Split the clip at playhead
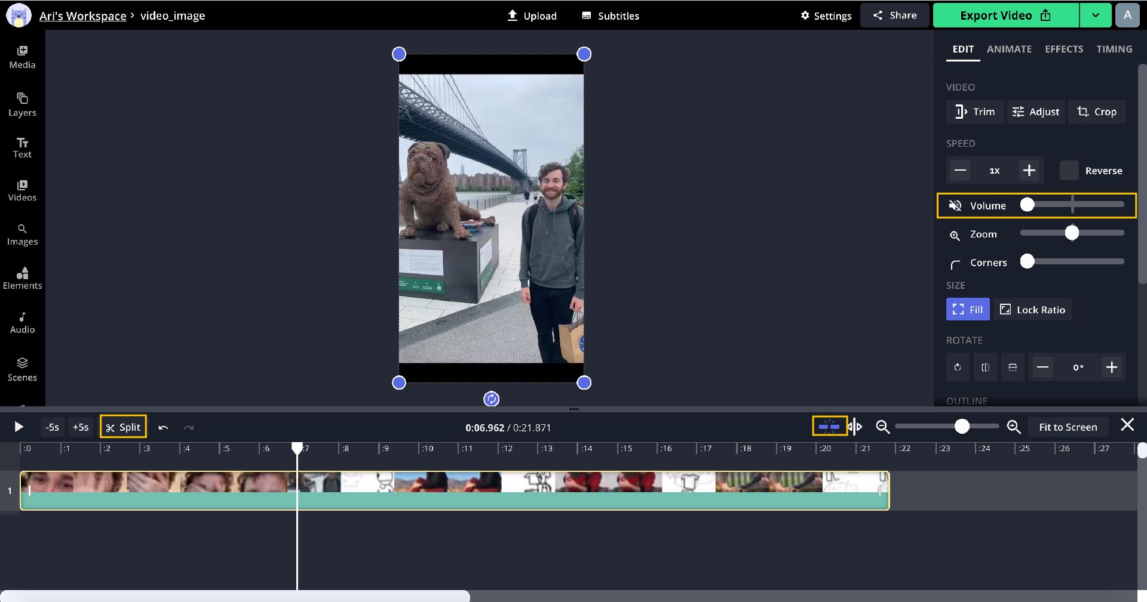 coord(123,427)
